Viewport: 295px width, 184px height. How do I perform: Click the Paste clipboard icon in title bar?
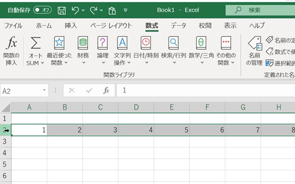112,10
